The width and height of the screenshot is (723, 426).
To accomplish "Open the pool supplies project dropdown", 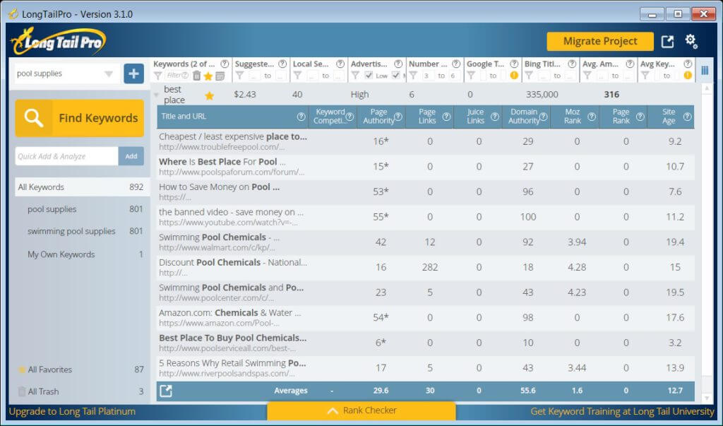I will click(x=109, y=74).
